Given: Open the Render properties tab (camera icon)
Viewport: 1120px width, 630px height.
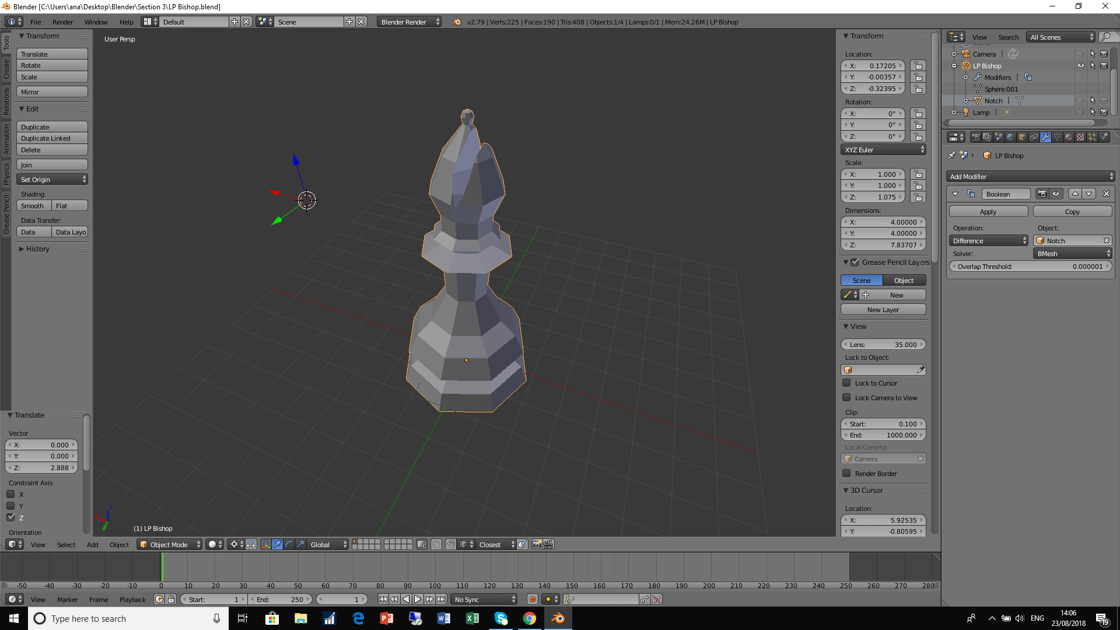Looking at the screenshot, I should pos(975,137).
